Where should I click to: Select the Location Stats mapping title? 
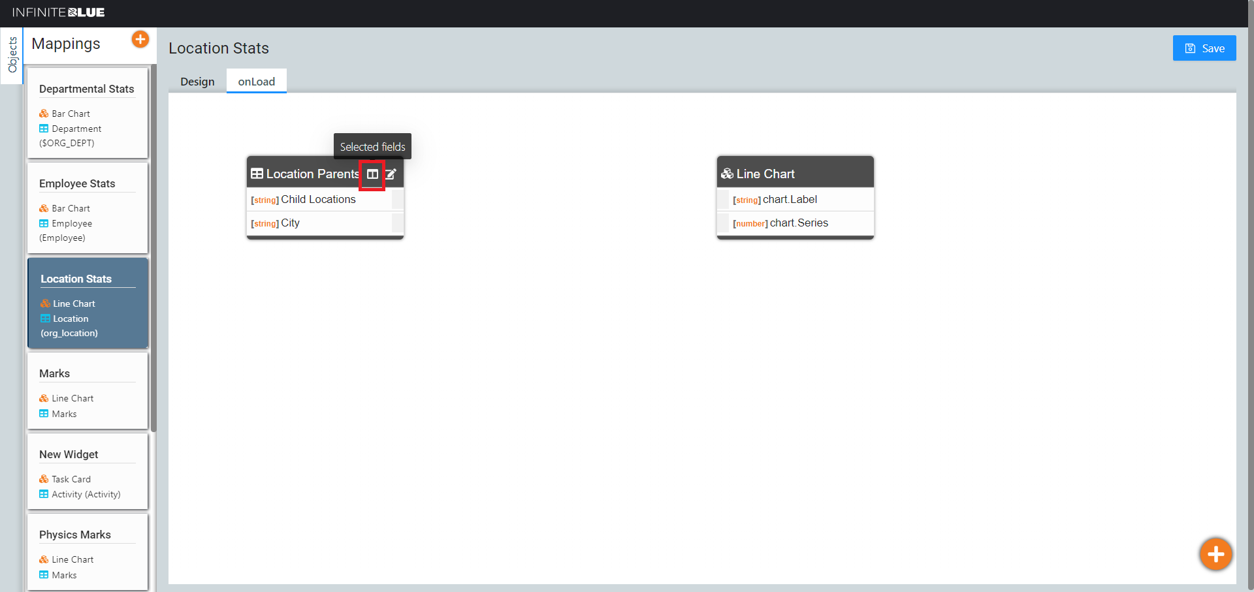(x=76, y=279)
